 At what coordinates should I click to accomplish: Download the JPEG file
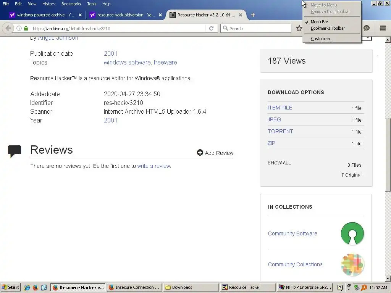pyautogui.click(x=274, y=119)
